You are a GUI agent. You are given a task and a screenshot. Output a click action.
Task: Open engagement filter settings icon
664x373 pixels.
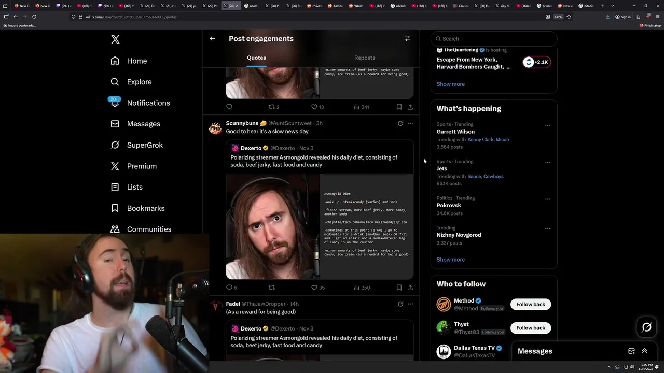(407, 39)
